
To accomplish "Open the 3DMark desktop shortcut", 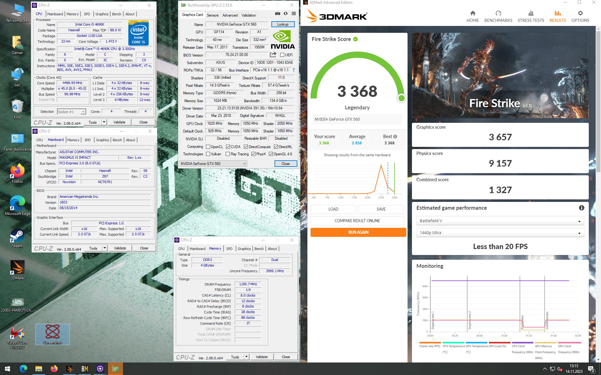I will pos(17,270).
